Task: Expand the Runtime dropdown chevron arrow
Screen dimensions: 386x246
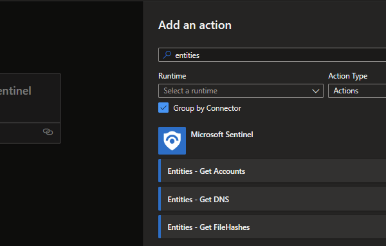Action: click(316, 91)
